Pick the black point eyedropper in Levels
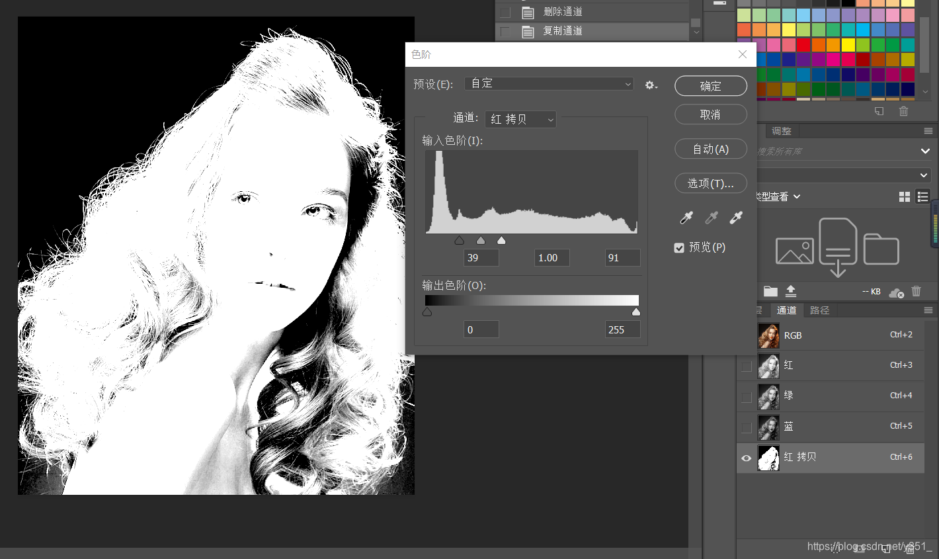Viewport: 939px width, 559px height. pyautogui.click(x=686, y=217)
